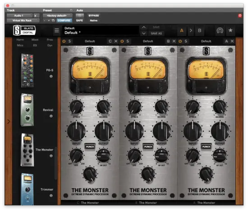Enable PUNCH on module B
The height and width of the screenshot is (211, 248).
[x=148, y=147]
